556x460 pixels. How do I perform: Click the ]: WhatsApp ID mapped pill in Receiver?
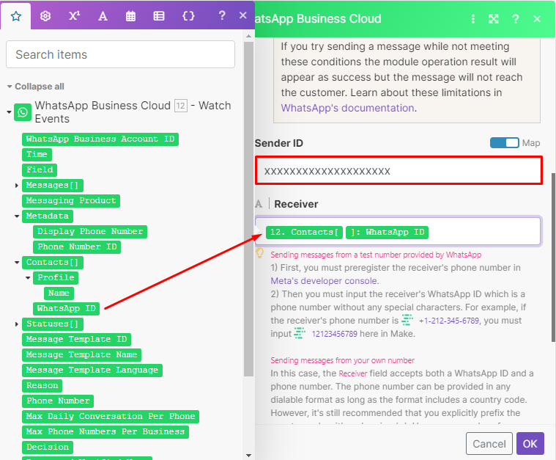[388, 233]
